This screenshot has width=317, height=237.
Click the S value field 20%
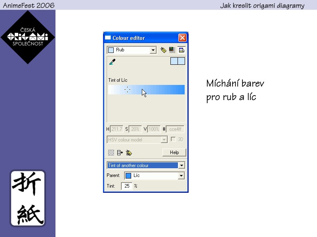click(x=135, y=129)
